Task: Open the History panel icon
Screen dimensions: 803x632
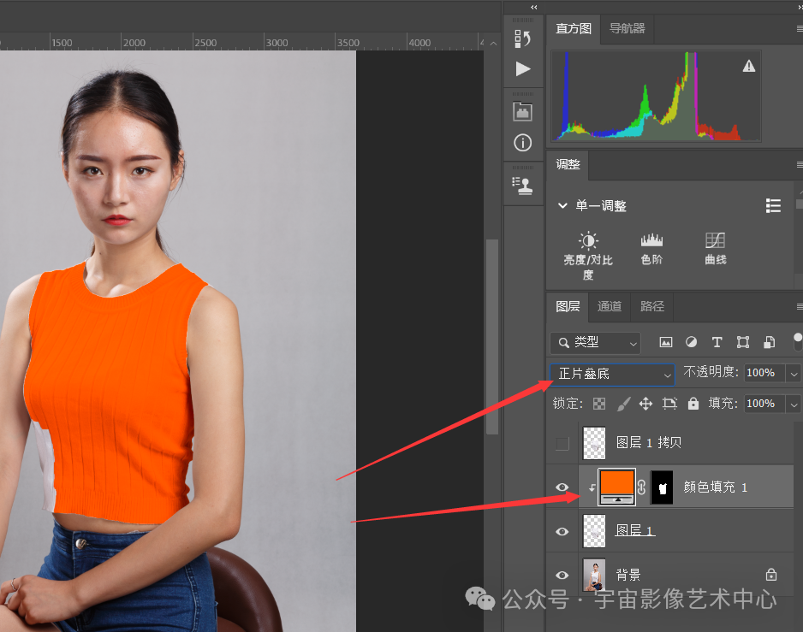Action: (x=522, y=38)
